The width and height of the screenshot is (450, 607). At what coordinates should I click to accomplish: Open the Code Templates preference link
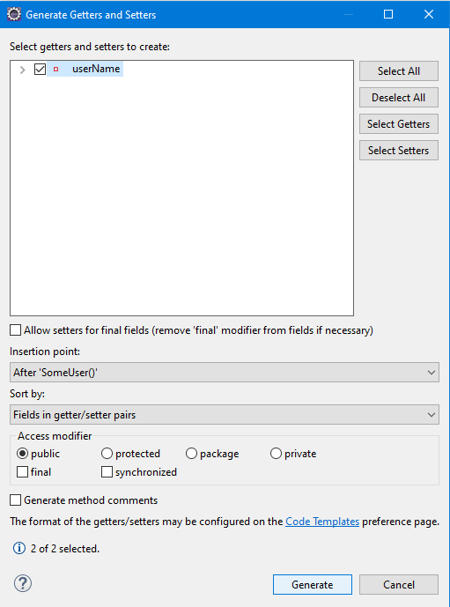click(x=322, y=522)
